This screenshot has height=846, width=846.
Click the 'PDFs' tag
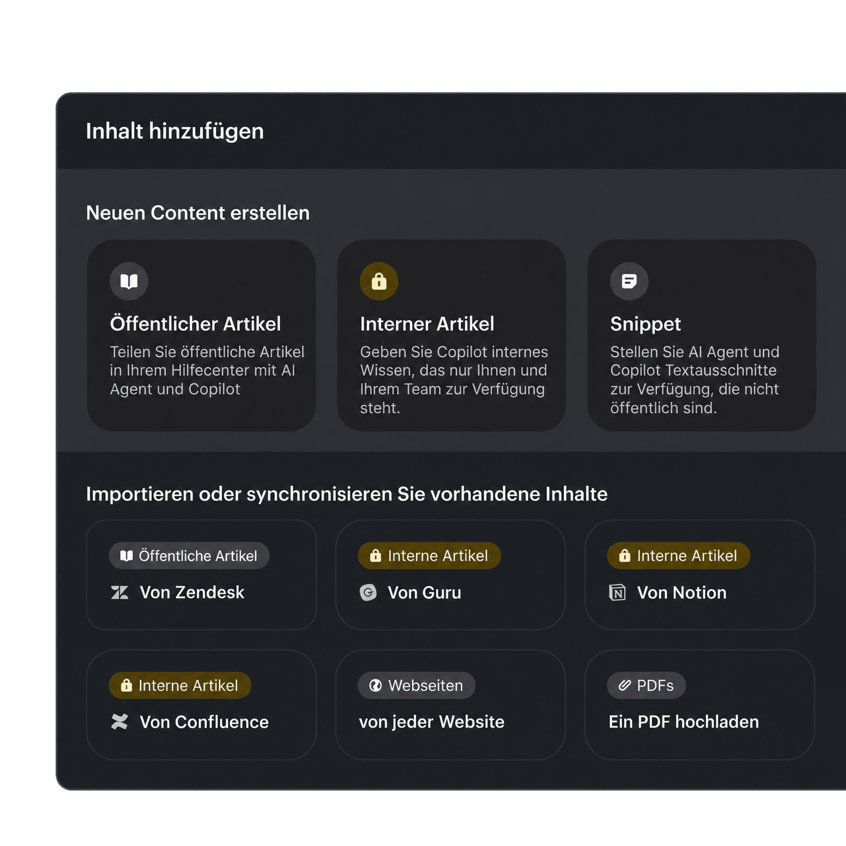tap(647, 685)
